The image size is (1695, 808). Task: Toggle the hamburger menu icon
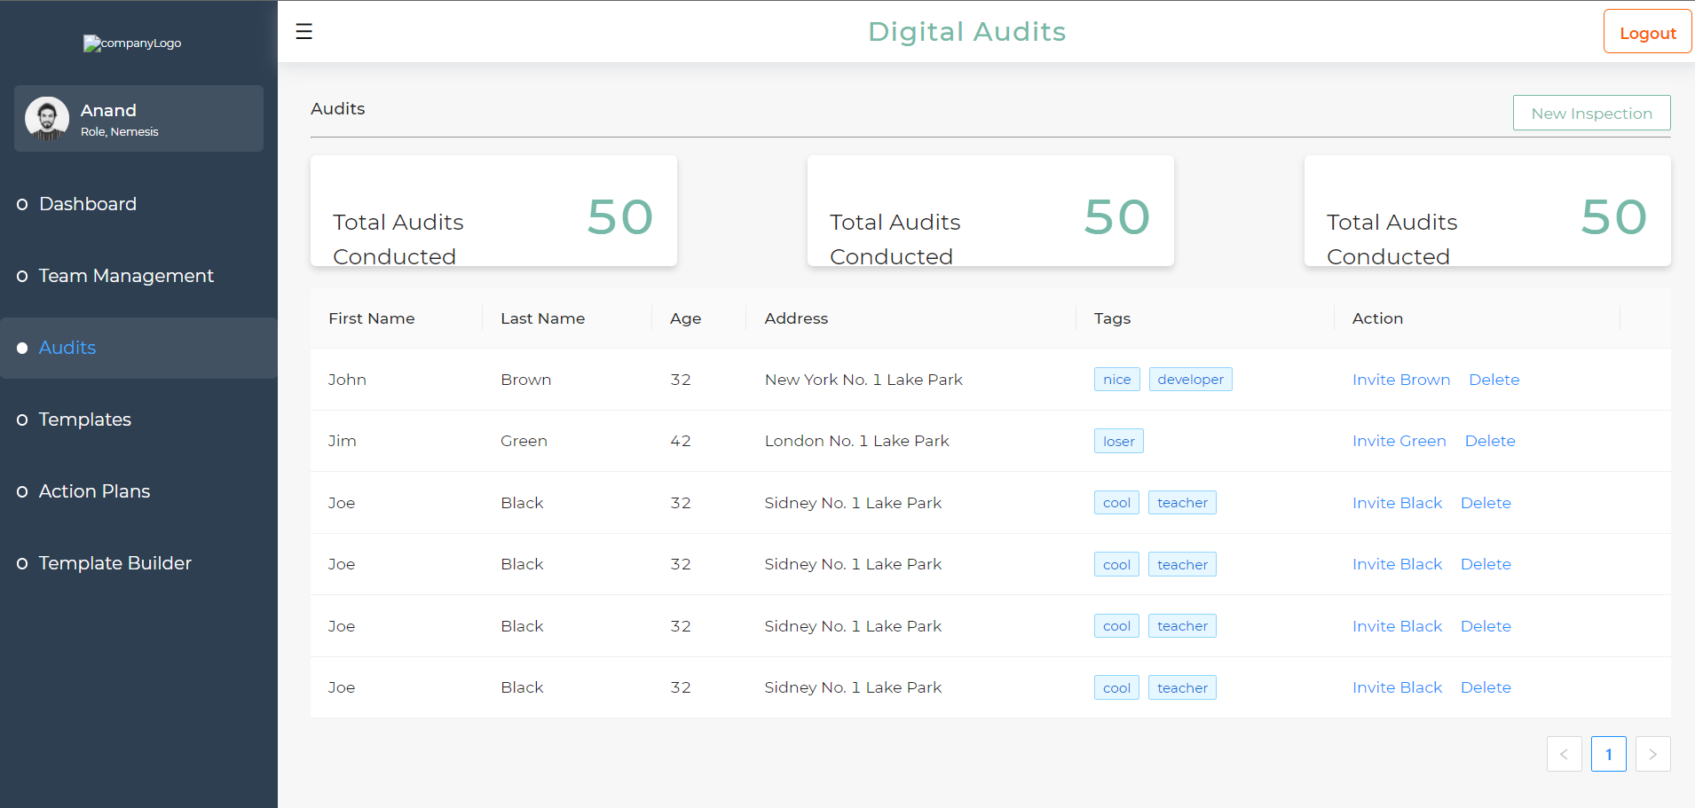click(304, 32)
